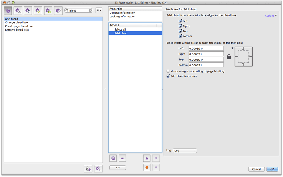Click the orange record button
This screenshot has height=177, width=283.
tap(147, 167)
